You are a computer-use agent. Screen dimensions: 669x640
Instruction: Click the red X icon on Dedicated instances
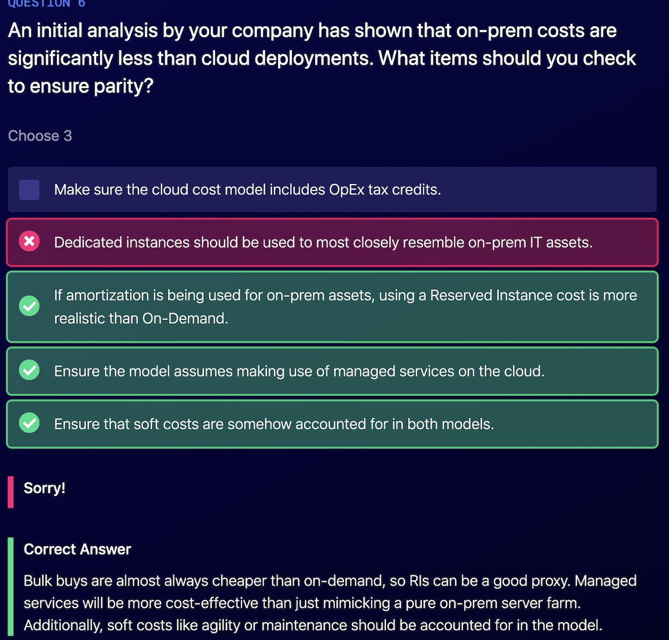click(x=29, y=241)
